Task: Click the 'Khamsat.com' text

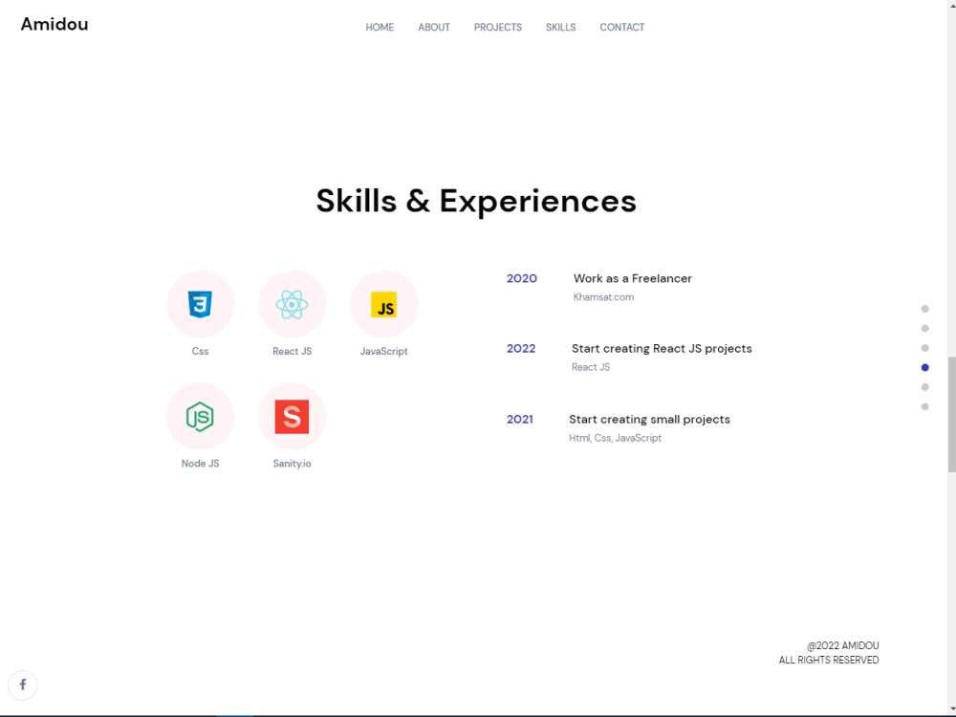Action: [x=603, y=297]
